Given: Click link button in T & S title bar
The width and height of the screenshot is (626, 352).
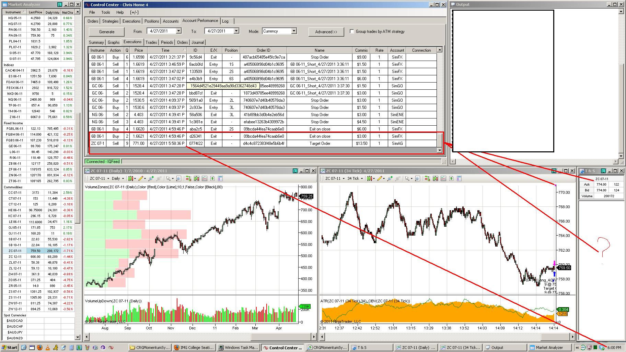Looking at the screenshot, I should tap(604, 171).
